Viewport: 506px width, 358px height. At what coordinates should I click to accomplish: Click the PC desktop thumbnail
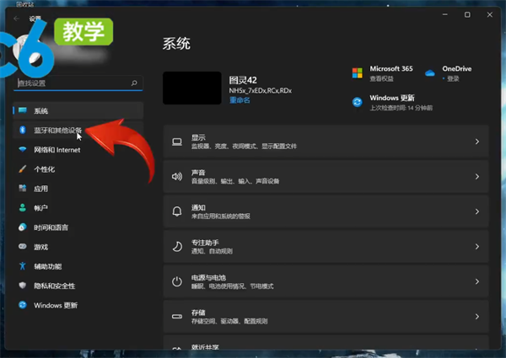click(x=192, y=88)
